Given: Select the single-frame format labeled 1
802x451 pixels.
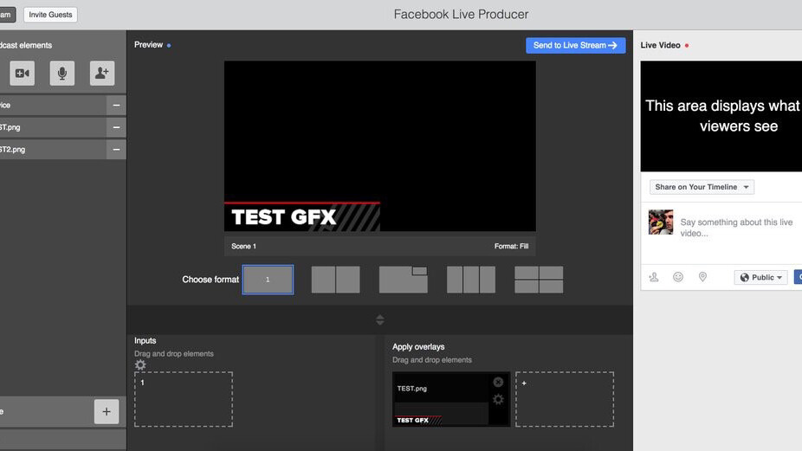Looking at the screenshot, I should coord(268,280).
